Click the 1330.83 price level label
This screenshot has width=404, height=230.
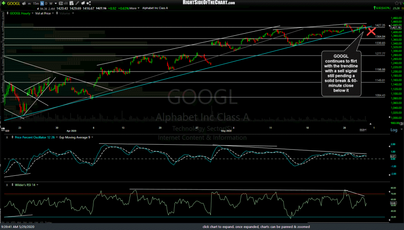pos(380,43)
